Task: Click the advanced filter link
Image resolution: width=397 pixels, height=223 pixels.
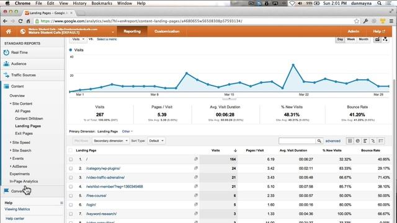Action: [332, 141]
